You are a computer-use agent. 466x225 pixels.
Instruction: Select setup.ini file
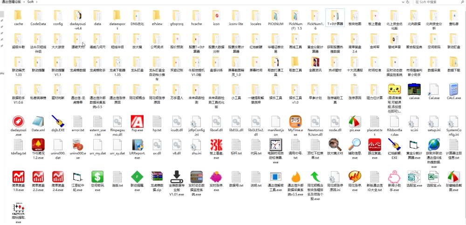[x=434, y=121]
